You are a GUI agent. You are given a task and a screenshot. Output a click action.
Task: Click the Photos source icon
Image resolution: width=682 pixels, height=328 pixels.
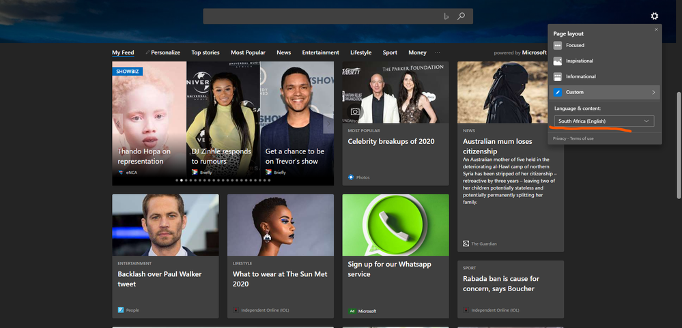pyautogui.click(x=351, y=177)
